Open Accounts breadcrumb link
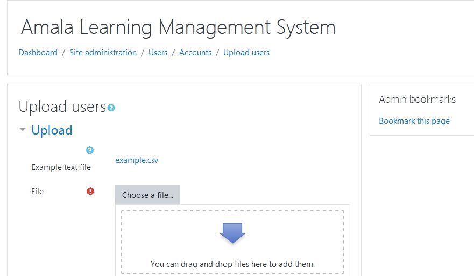This screenshot has width=474, height=276. coord(195,53)
